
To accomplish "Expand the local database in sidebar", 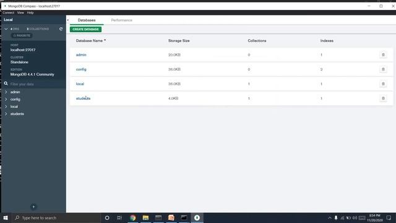I will 6,107.
